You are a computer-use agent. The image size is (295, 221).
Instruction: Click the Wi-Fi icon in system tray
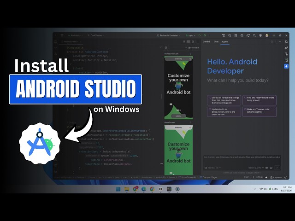click(x=261, y=189)
